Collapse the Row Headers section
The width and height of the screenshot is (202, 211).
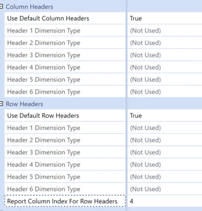click(2, 104)
